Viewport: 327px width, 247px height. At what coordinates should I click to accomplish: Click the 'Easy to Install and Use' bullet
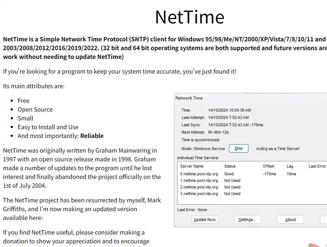coord(48,127)
